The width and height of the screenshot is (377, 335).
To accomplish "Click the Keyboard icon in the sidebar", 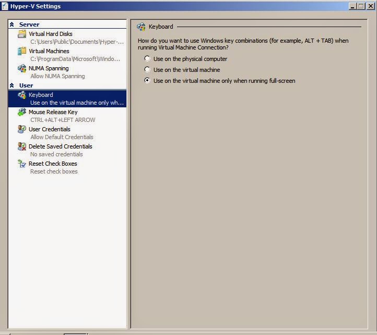I will pyautogui.click(x=22, y=95).
